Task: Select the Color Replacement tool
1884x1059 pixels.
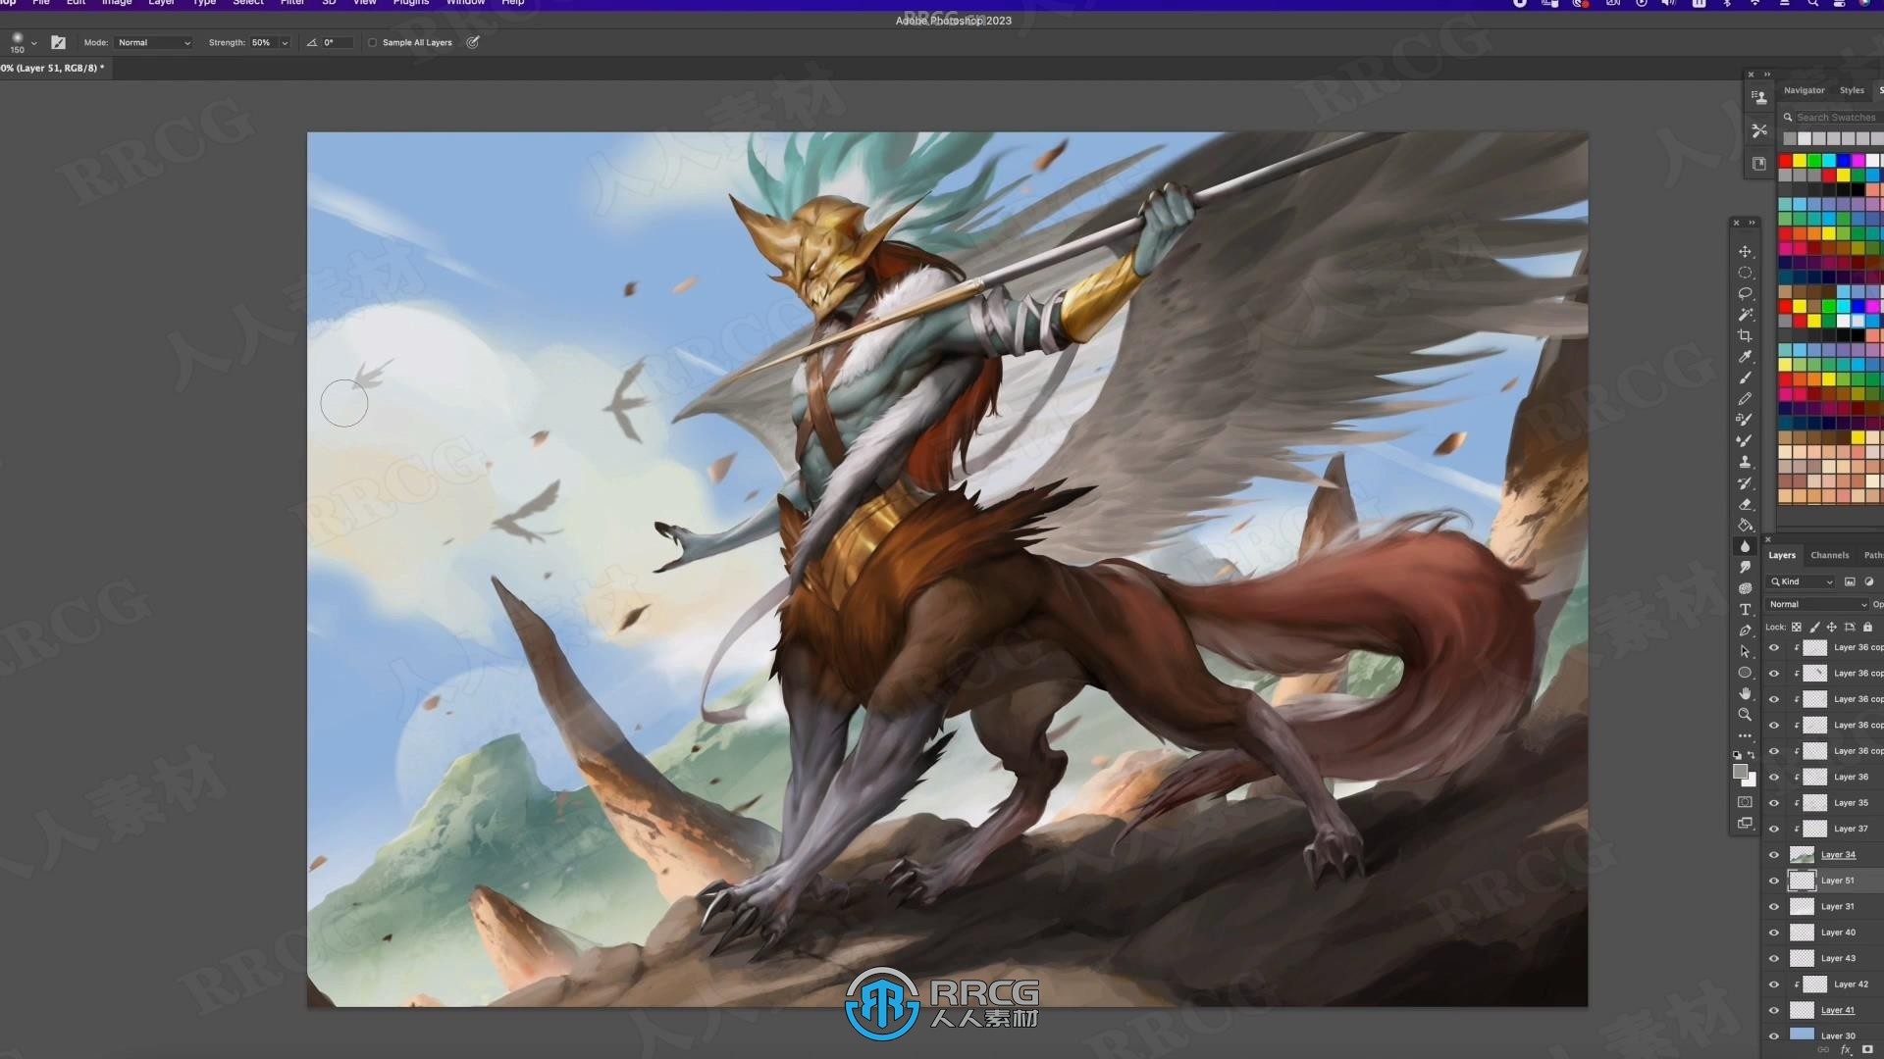Action: point(1745,420)
